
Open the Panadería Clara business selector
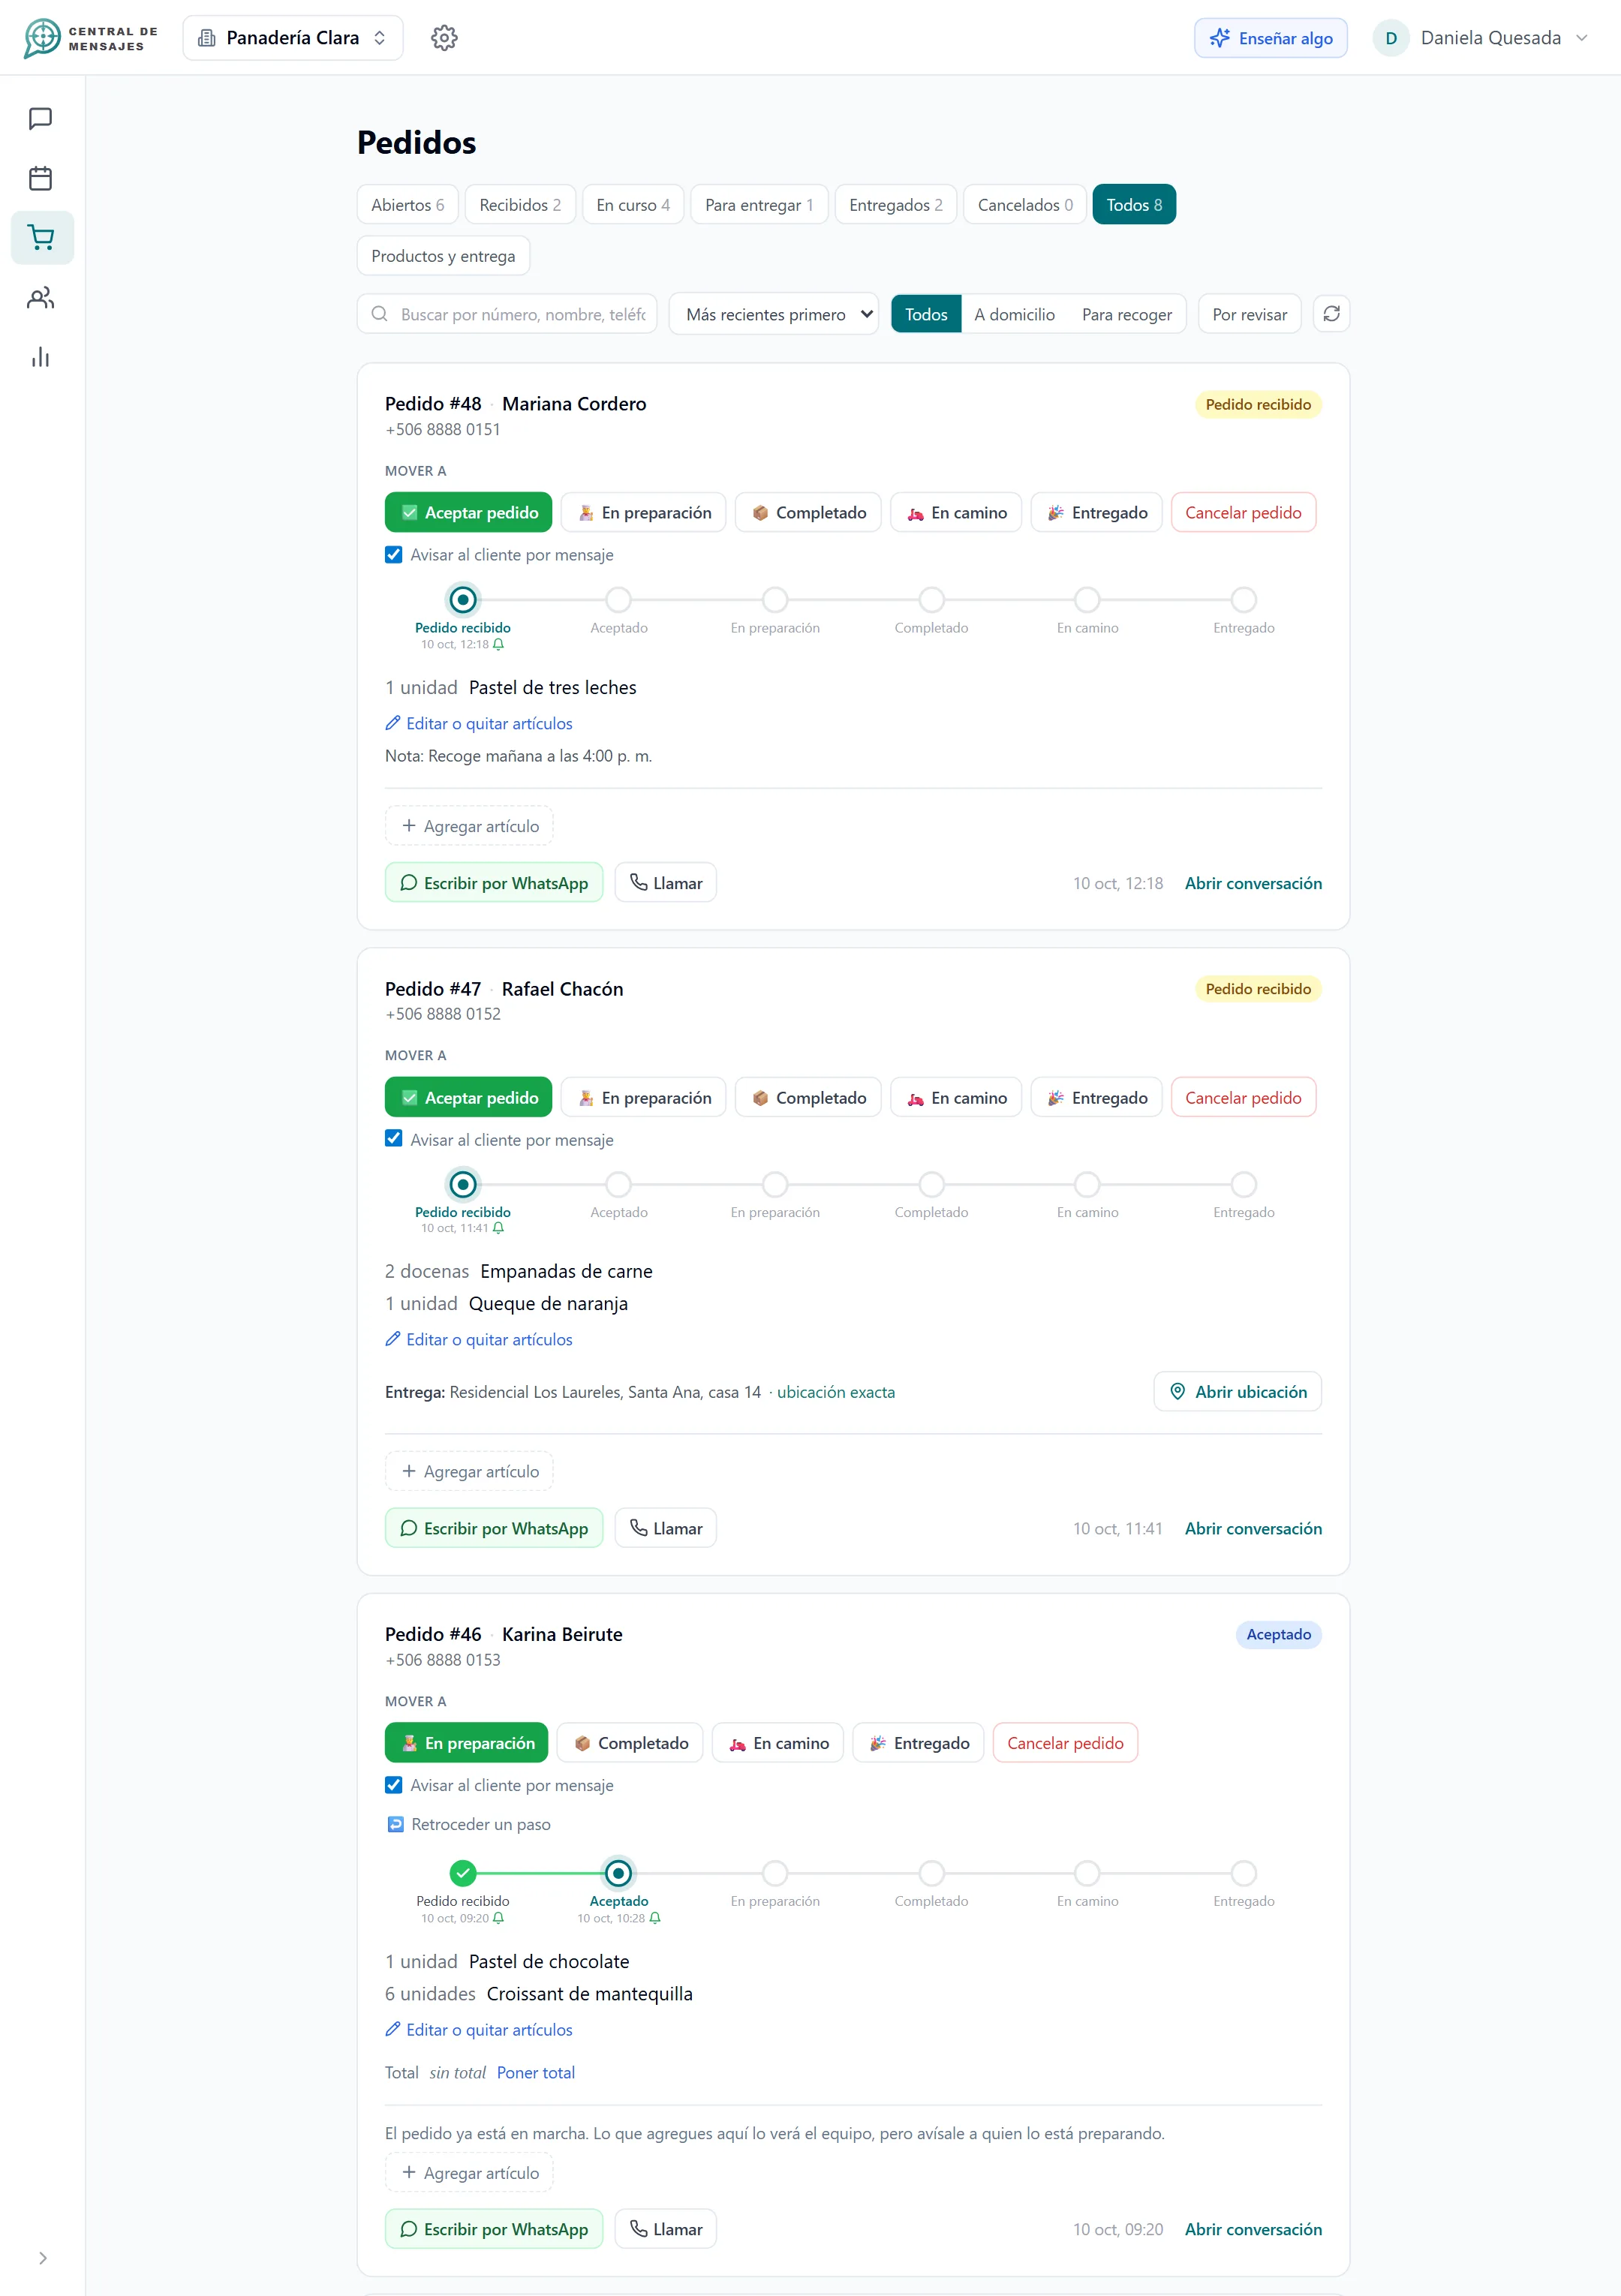click(x=293, y=38)
